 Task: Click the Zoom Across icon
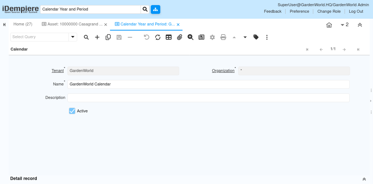point(191,37)
